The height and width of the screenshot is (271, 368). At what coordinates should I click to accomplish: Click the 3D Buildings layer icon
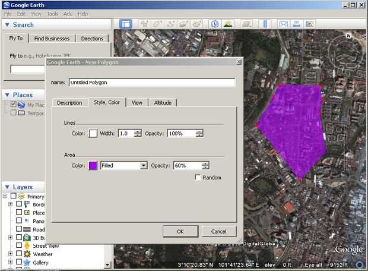pos(27,237)
